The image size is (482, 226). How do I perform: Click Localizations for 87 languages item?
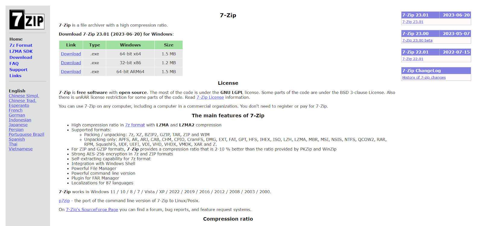102,183
